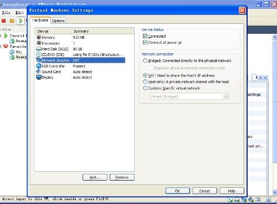Image resolution: width=277 pixels, height=204 pixels.
Task: Select the NAT radio button
Action: [x=145, y=75]
